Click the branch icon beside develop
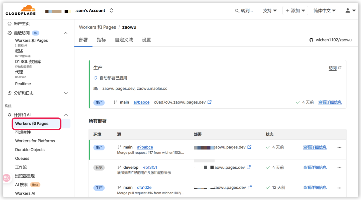This screenshot has width=361, height=200. click(119, 167)
